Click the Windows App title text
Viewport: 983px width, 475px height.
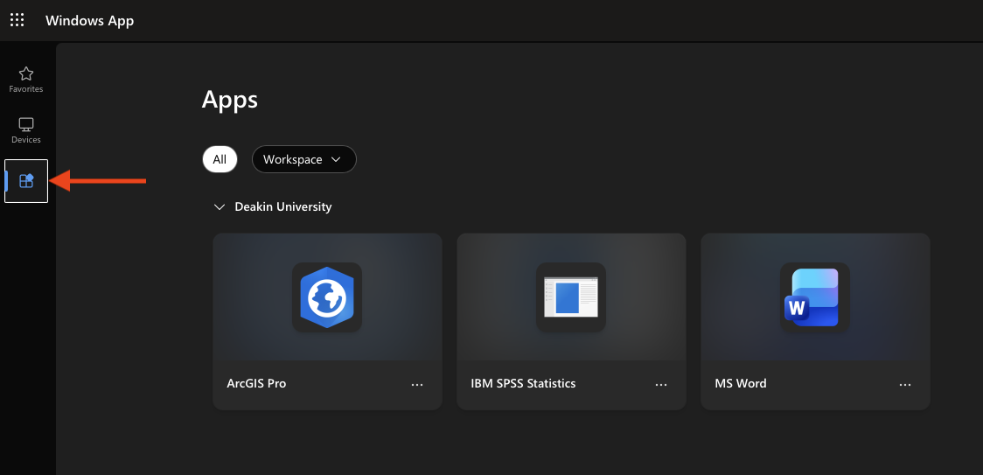point(89,20)
